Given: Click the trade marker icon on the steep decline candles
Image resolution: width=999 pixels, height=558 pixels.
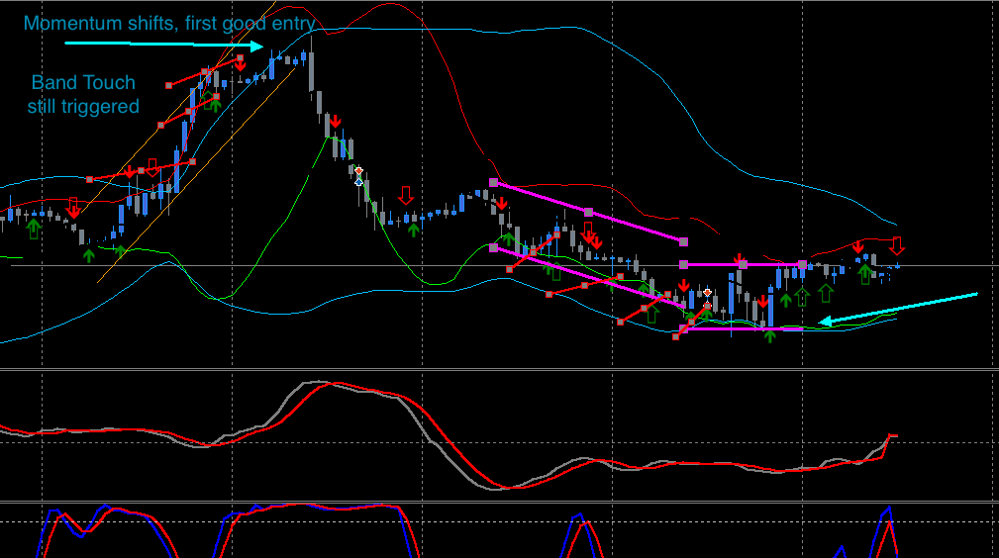Looking at the screenshot, I should pos(358,176).
